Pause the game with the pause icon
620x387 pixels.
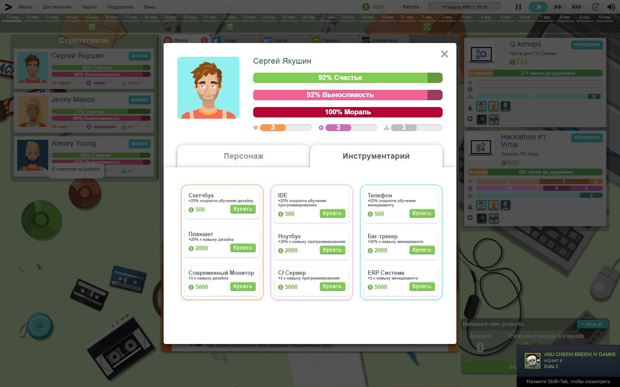518,7
